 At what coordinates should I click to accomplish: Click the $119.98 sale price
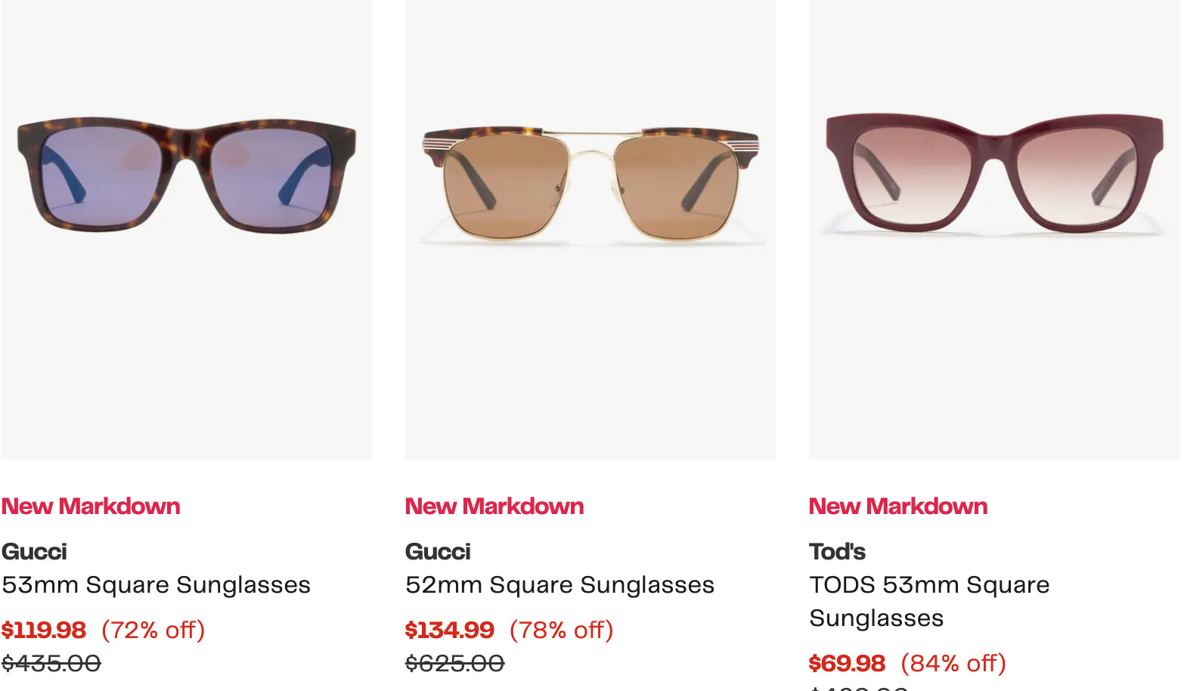coord(44,630)
